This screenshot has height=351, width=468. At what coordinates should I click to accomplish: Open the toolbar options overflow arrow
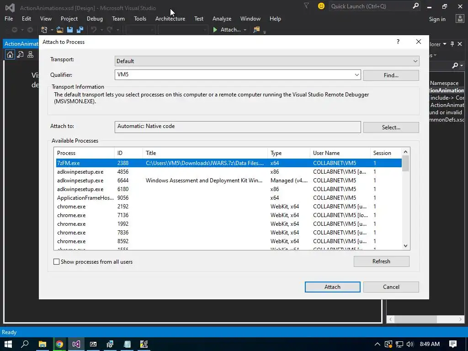(265, 32)
